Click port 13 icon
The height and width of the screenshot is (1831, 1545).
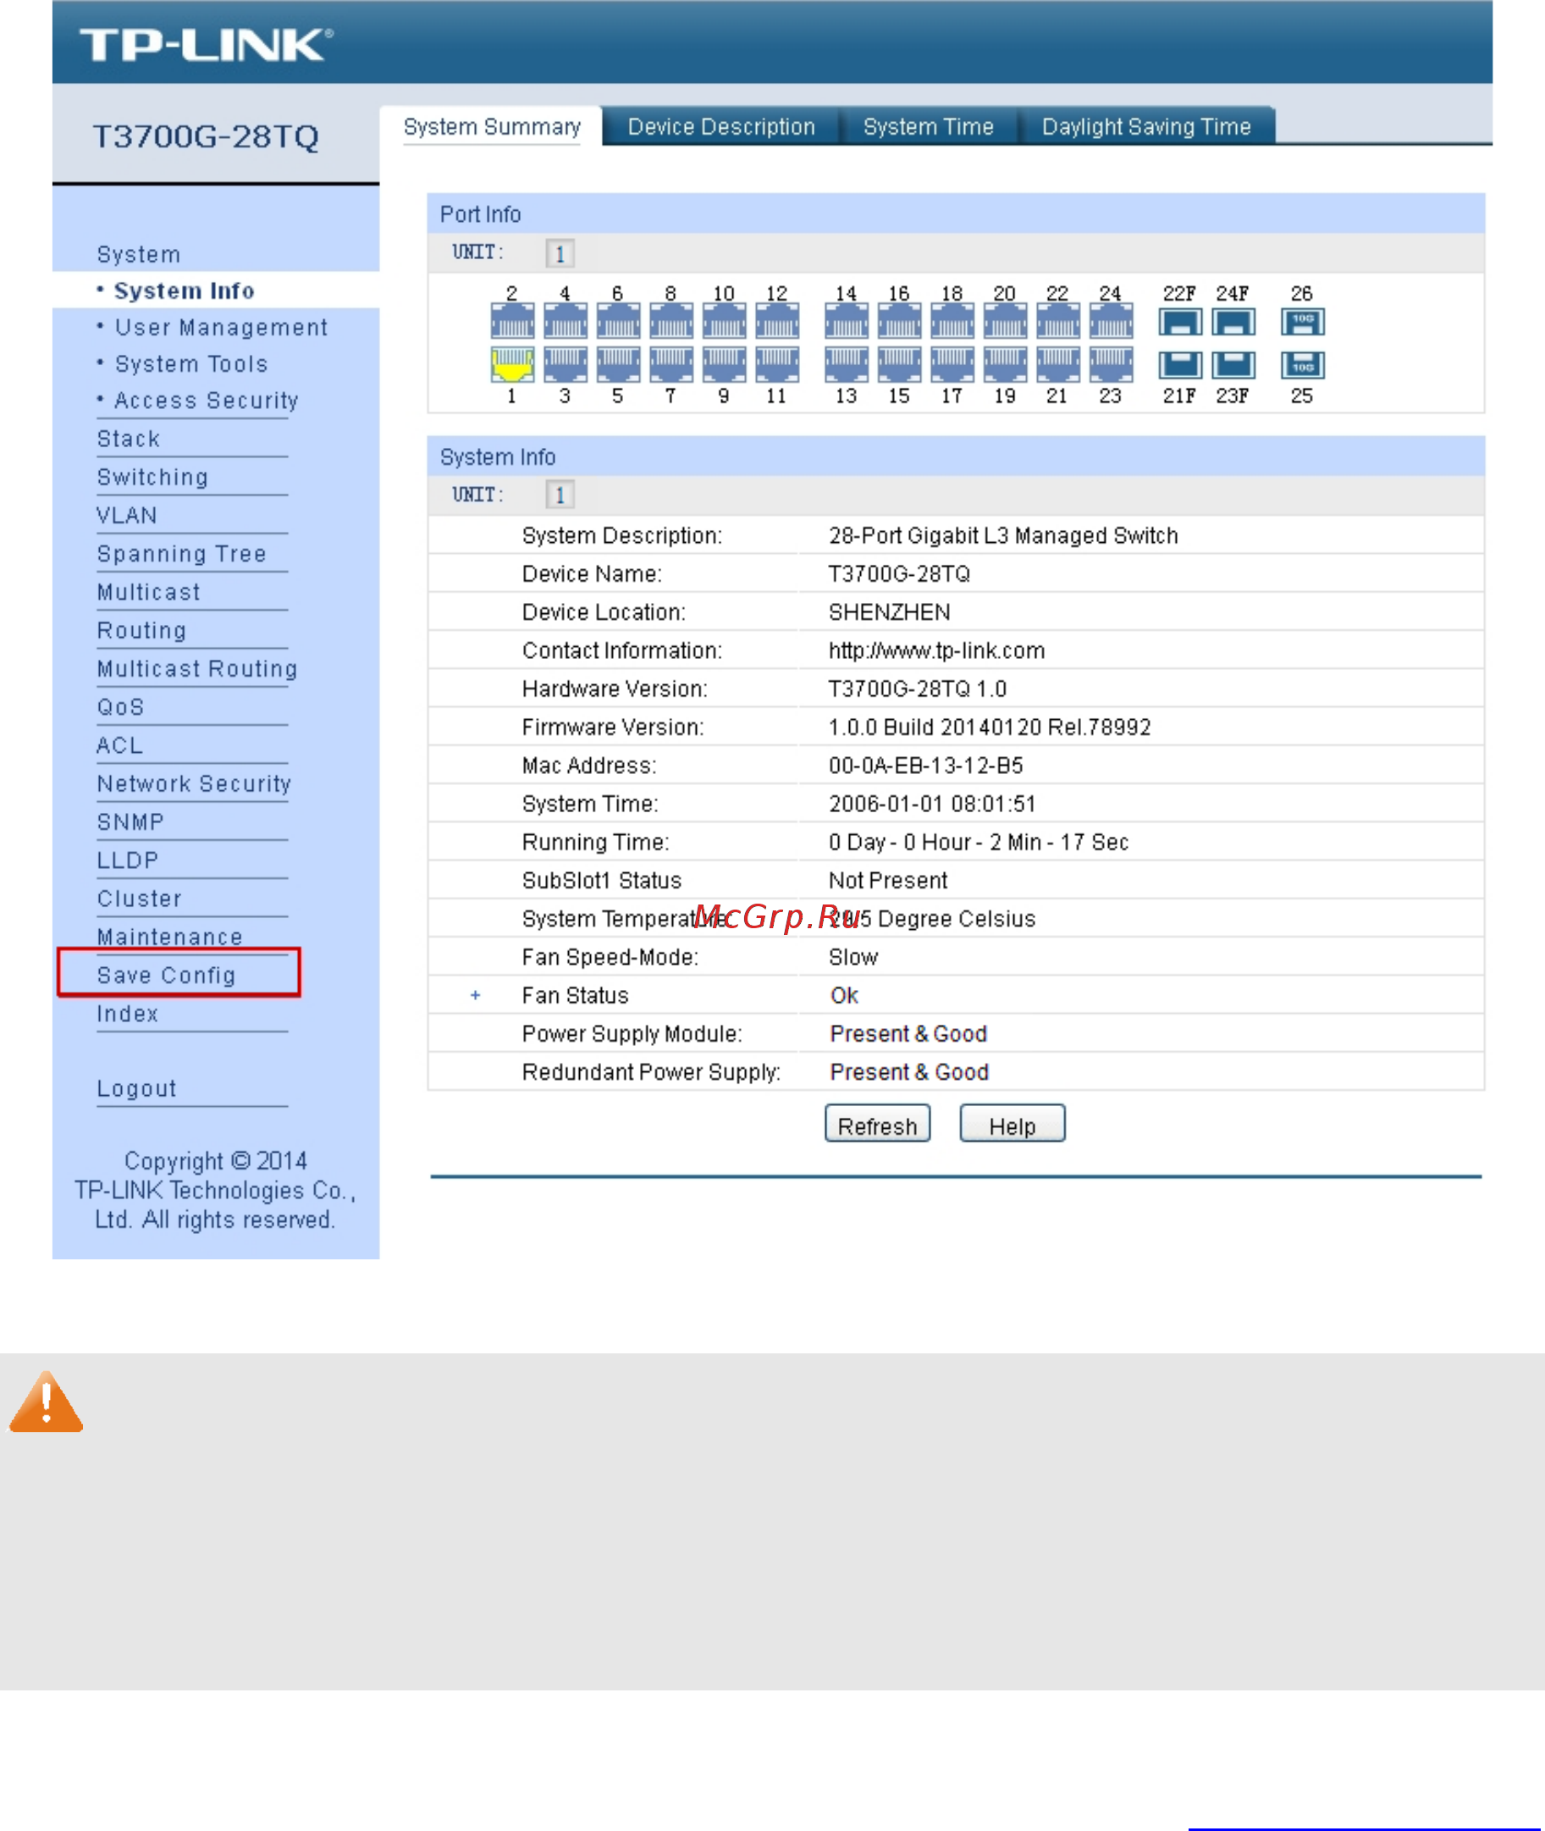point(846,364)
